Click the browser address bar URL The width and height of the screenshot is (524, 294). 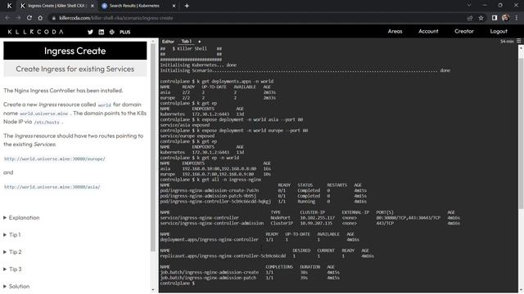[116, 18]
